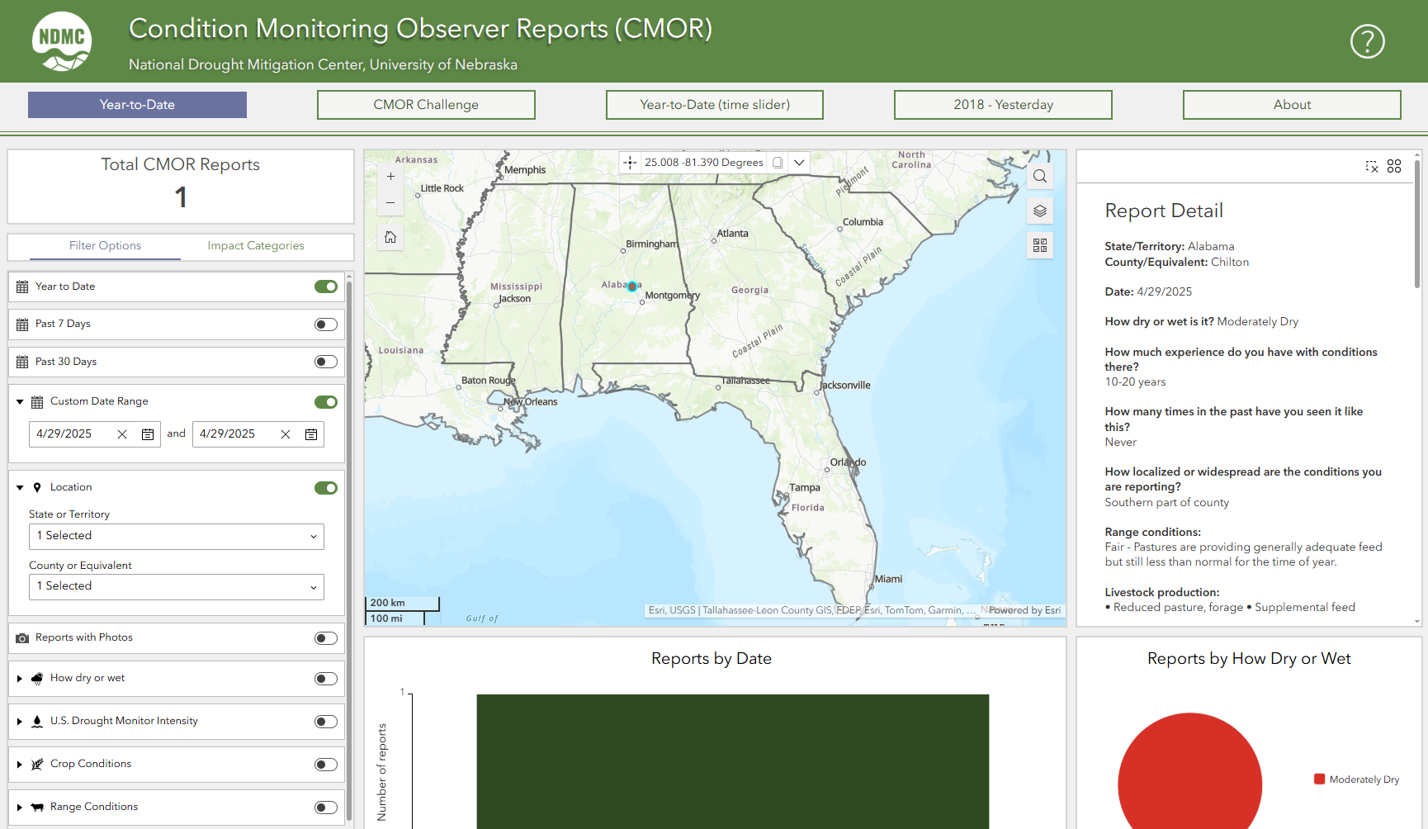Clear the start date 4/29/2025
Viewport: 1428px width, 829px height.
(122, 434)
